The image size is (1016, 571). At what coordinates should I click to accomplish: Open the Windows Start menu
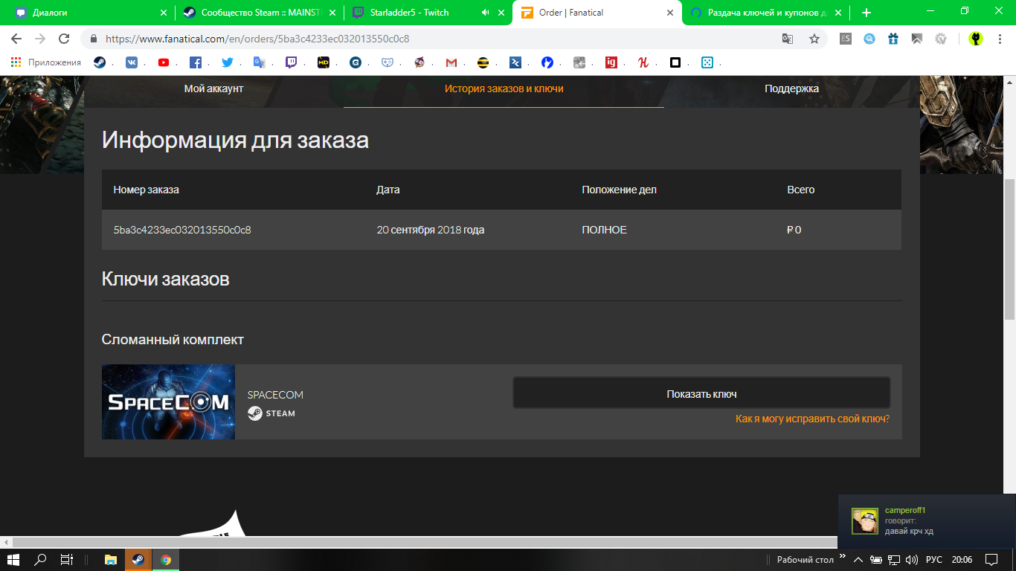(x=13, y=560)
